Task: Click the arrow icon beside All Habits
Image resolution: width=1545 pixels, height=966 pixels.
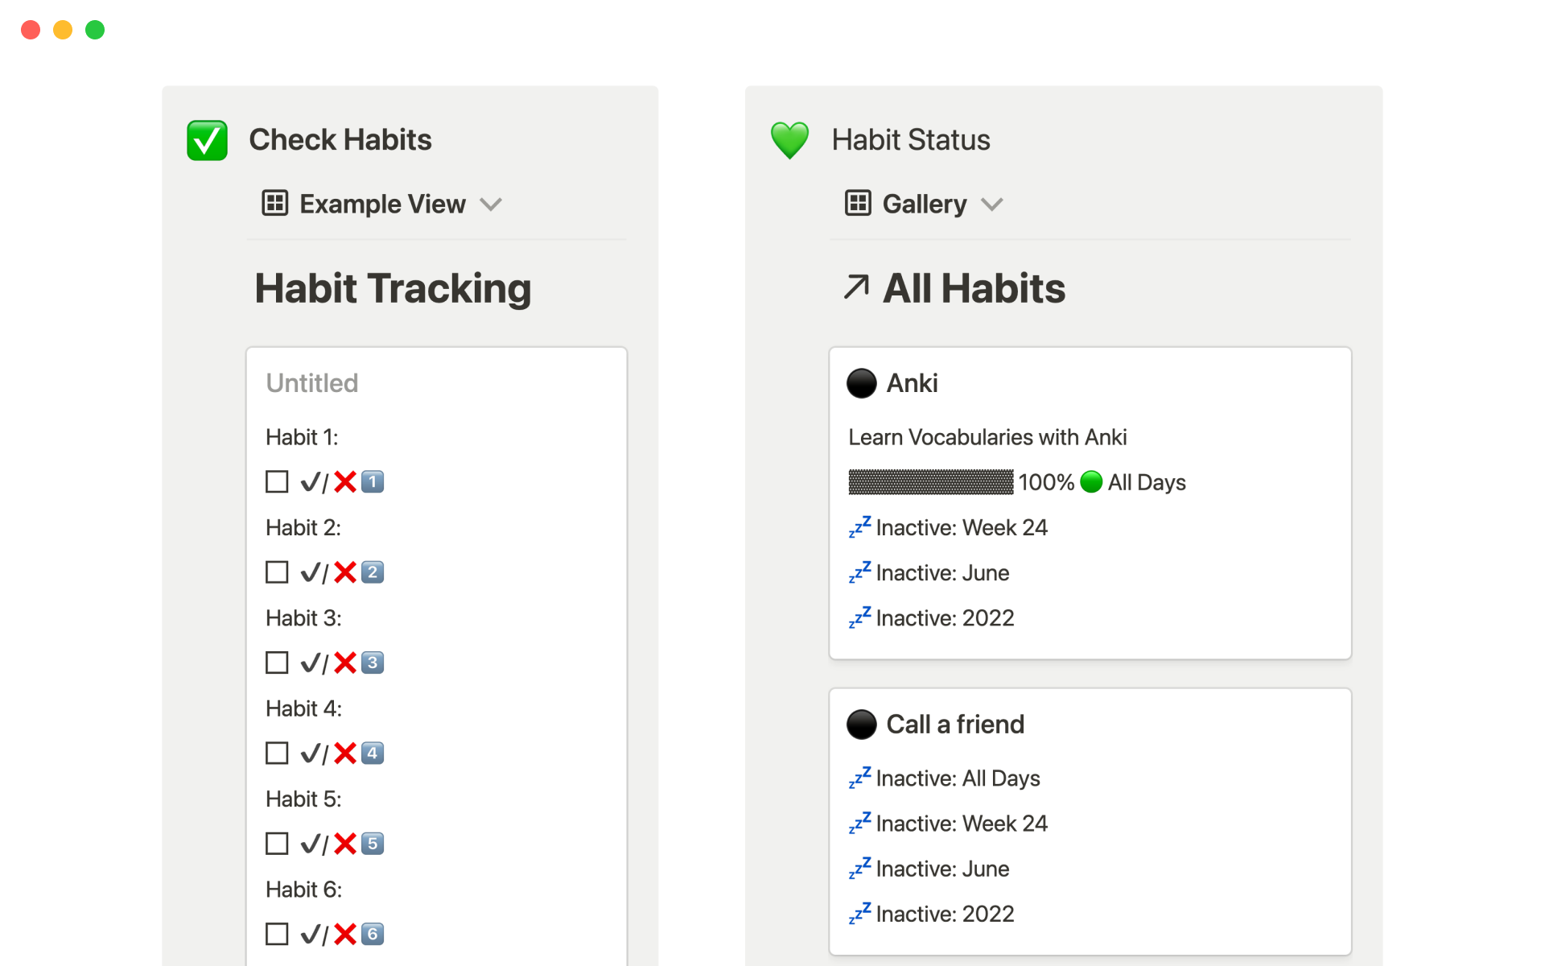Action: click(x=856, y=287)
